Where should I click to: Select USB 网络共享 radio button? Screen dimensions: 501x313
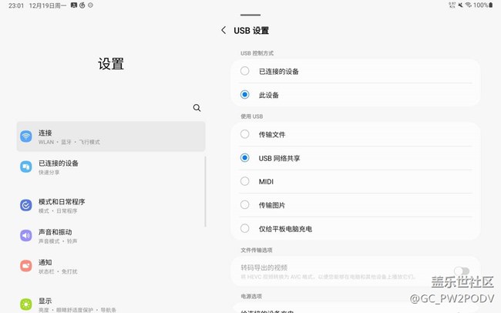(244, 158)
